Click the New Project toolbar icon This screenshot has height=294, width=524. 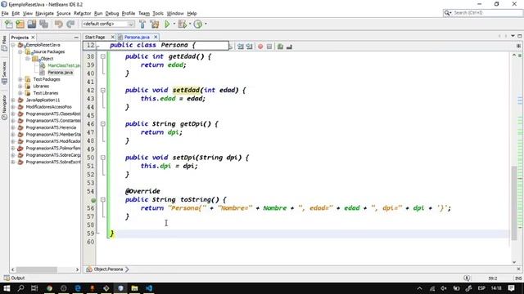coord(20,24)
